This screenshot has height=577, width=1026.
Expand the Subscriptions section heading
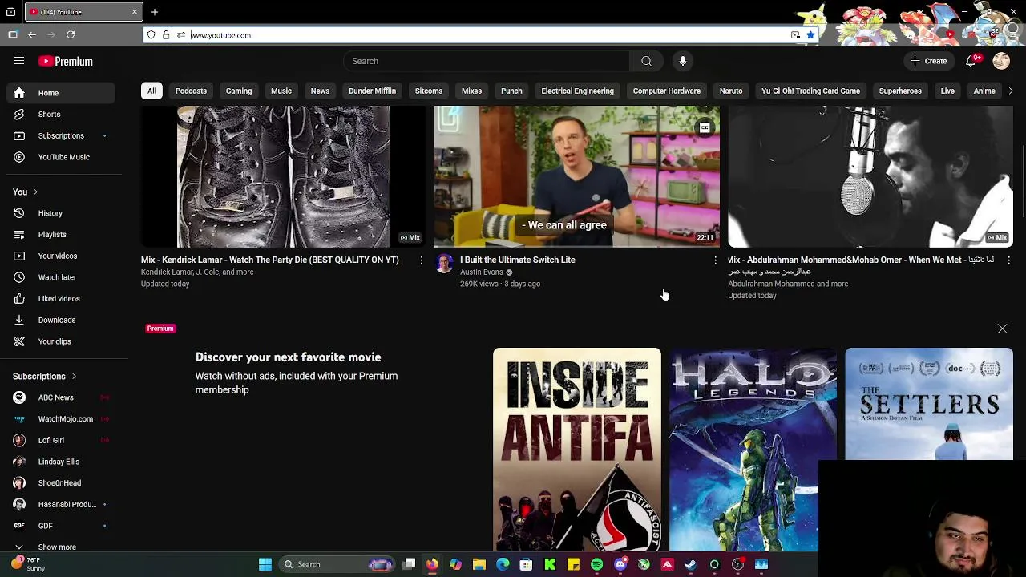point(45,377)
